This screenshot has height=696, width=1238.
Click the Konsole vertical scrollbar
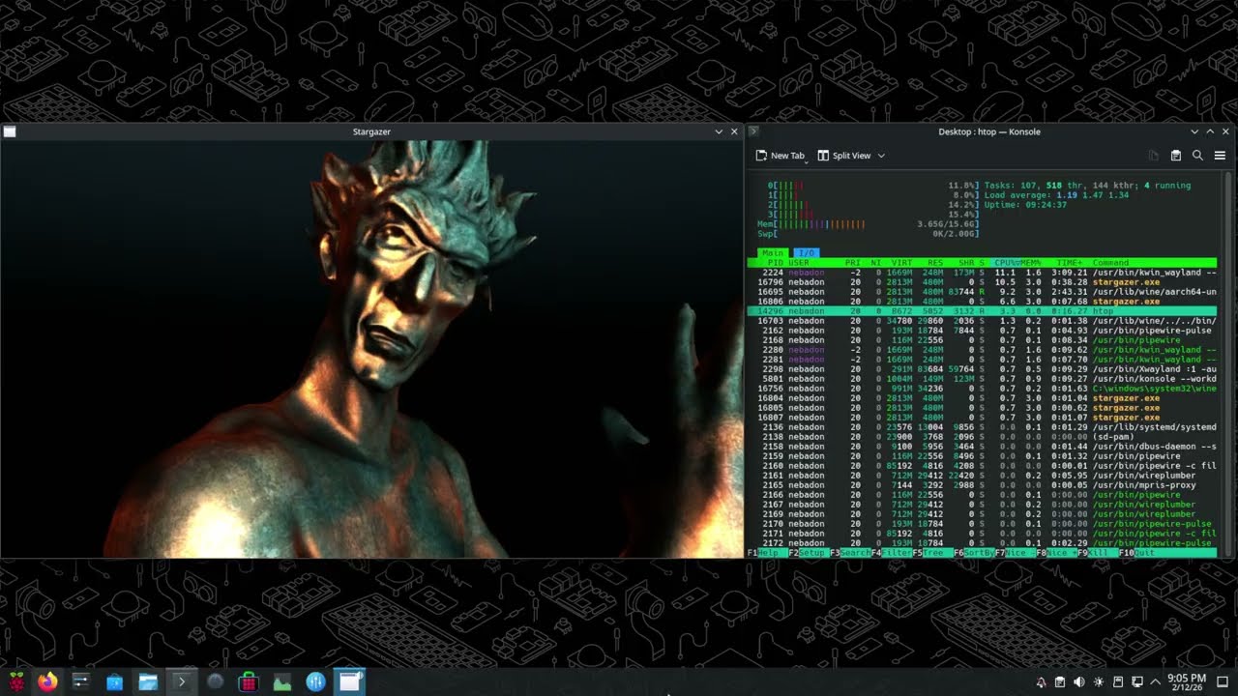click(1229, 364)
